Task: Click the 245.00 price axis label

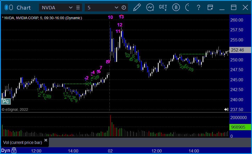Action: coord(237,80)
